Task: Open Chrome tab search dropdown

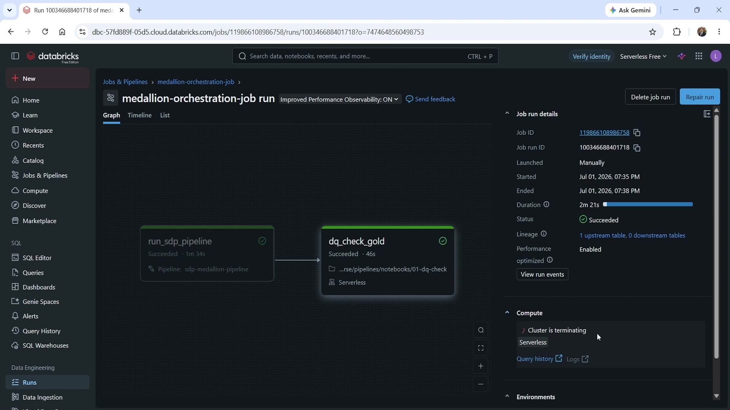Action: [x=10, y=10]
